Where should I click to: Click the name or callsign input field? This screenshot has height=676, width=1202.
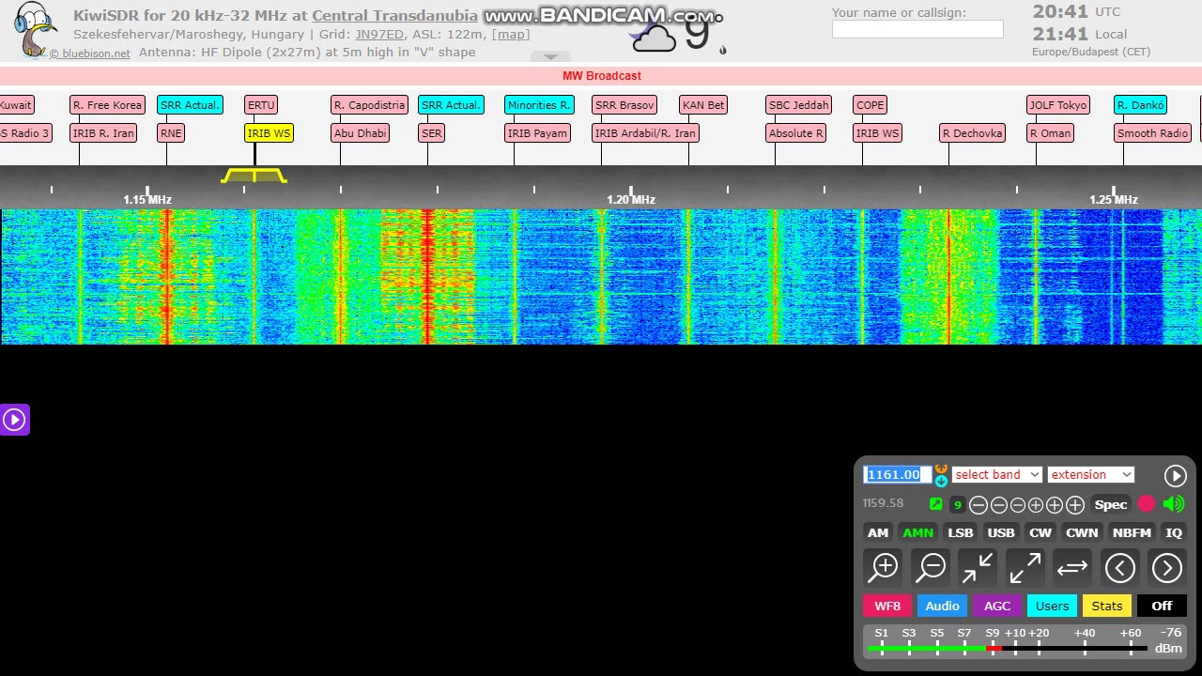pyautogui.click(x=917, y=29)
